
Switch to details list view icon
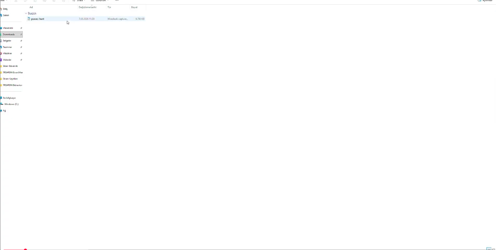pos(489,249)
